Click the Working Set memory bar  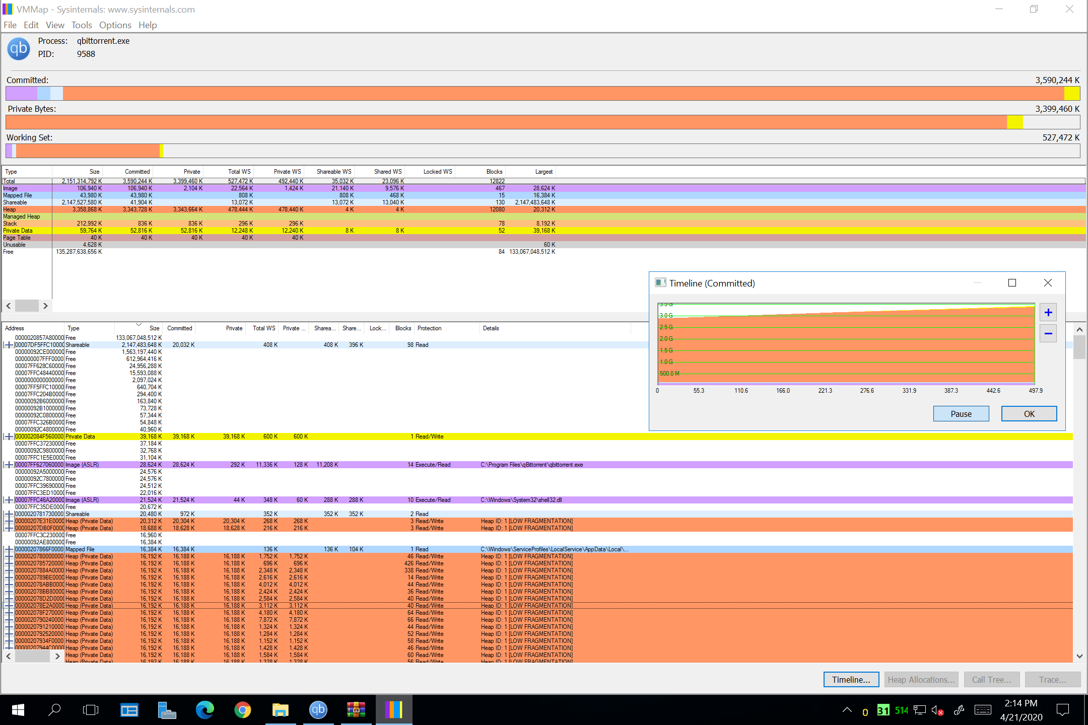(x=543, y=151)
